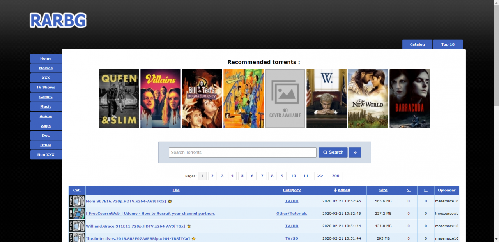This screenshot has height=242, width=499.
Task: Click TV/HD category in Mom row
Action: 292,201
